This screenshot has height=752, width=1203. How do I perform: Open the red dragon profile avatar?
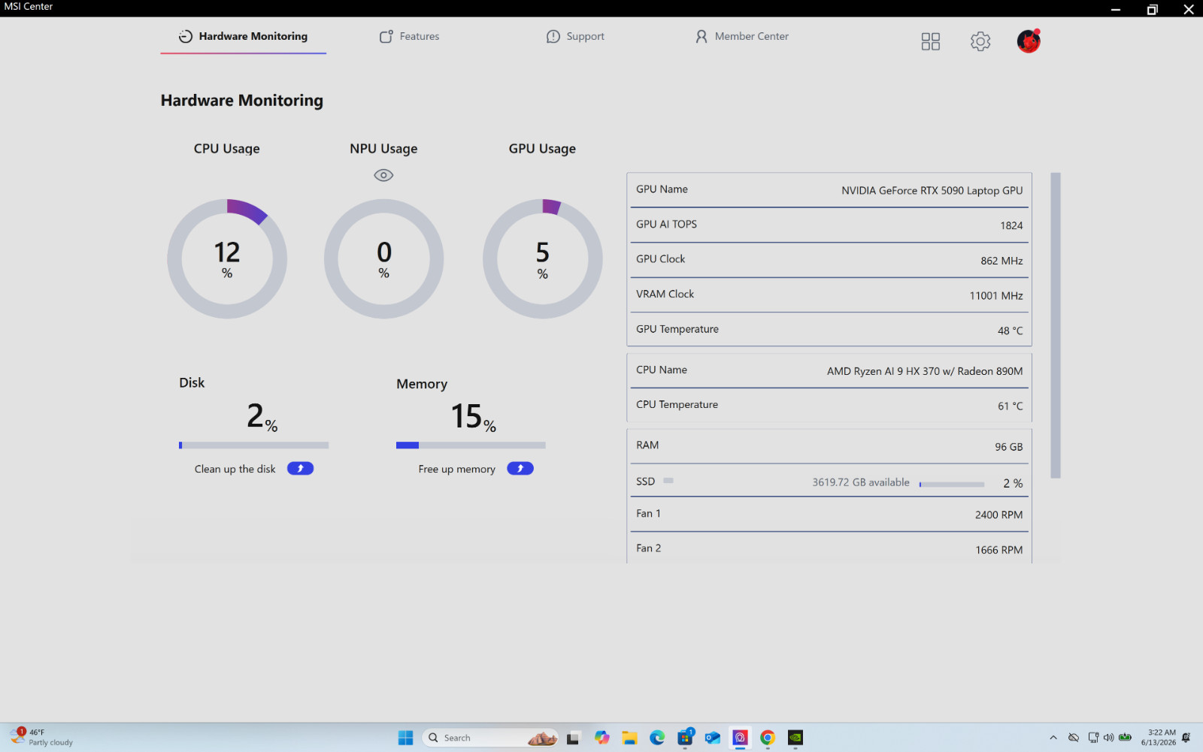(1029, 41)
